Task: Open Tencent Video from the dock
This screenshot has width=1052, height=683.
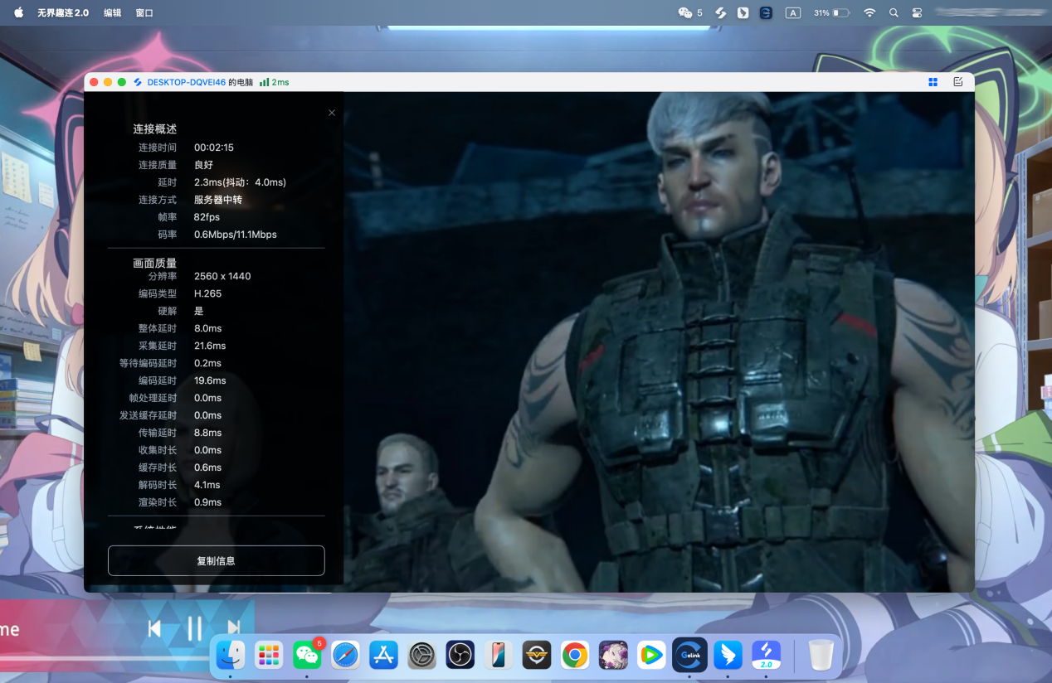Action: pos(651,655)
